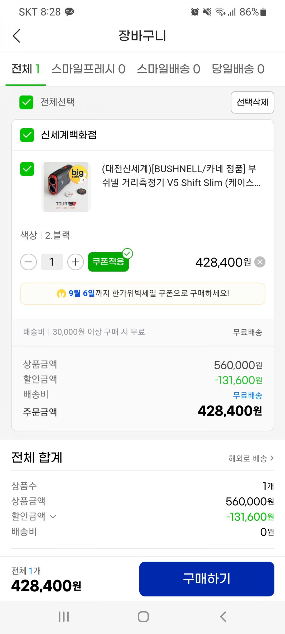Viewport: 285px width, 634px height.
Task: Expand the 할인금액 discount details chevron
Action: point(53,517)
